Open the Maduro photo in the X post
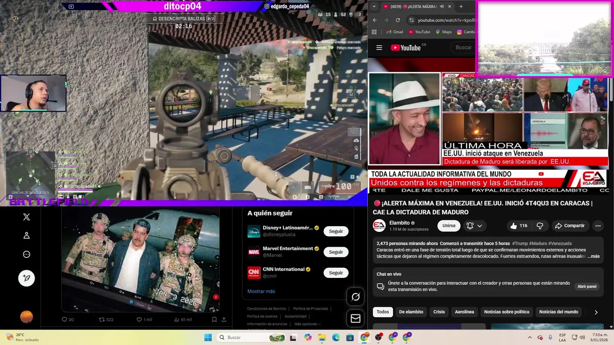The width and height of the screenshot is (614, 345). (x=141, y=260)
